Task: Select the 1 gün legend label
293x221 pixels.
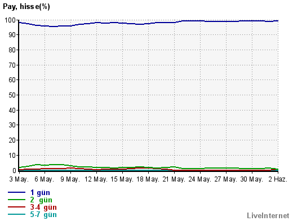Action: [40, 193]
